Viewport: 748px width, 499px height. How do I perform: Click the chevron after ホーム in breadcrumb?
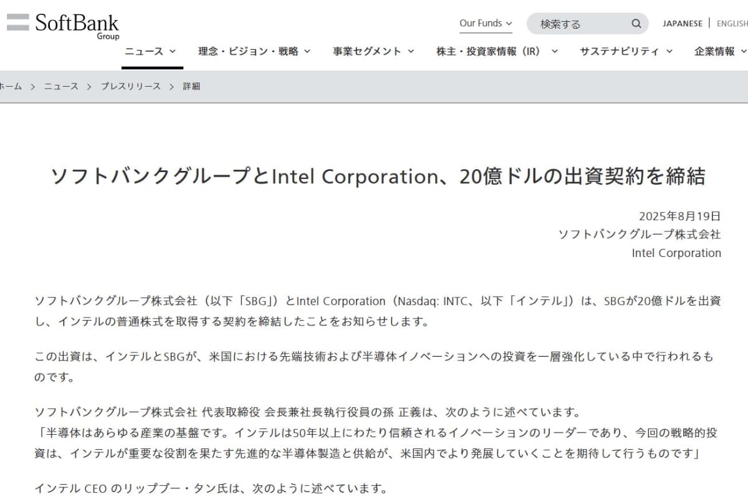(x=32, y=87)
